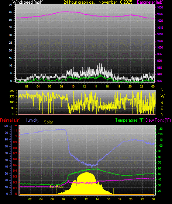Click the 45 windspeed axis value
Screen dimensions: 172x204
coord(10,12)
